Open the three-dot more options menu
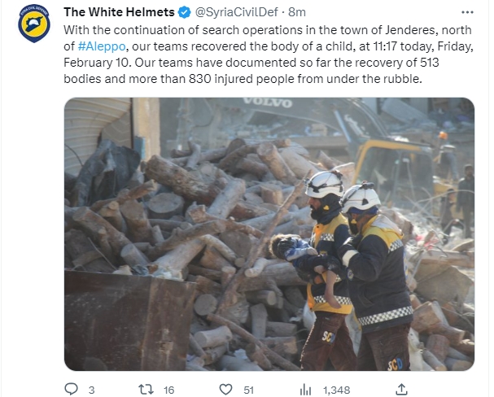The width and height of the screenshot is (494, 397). (x=467, y=12)
